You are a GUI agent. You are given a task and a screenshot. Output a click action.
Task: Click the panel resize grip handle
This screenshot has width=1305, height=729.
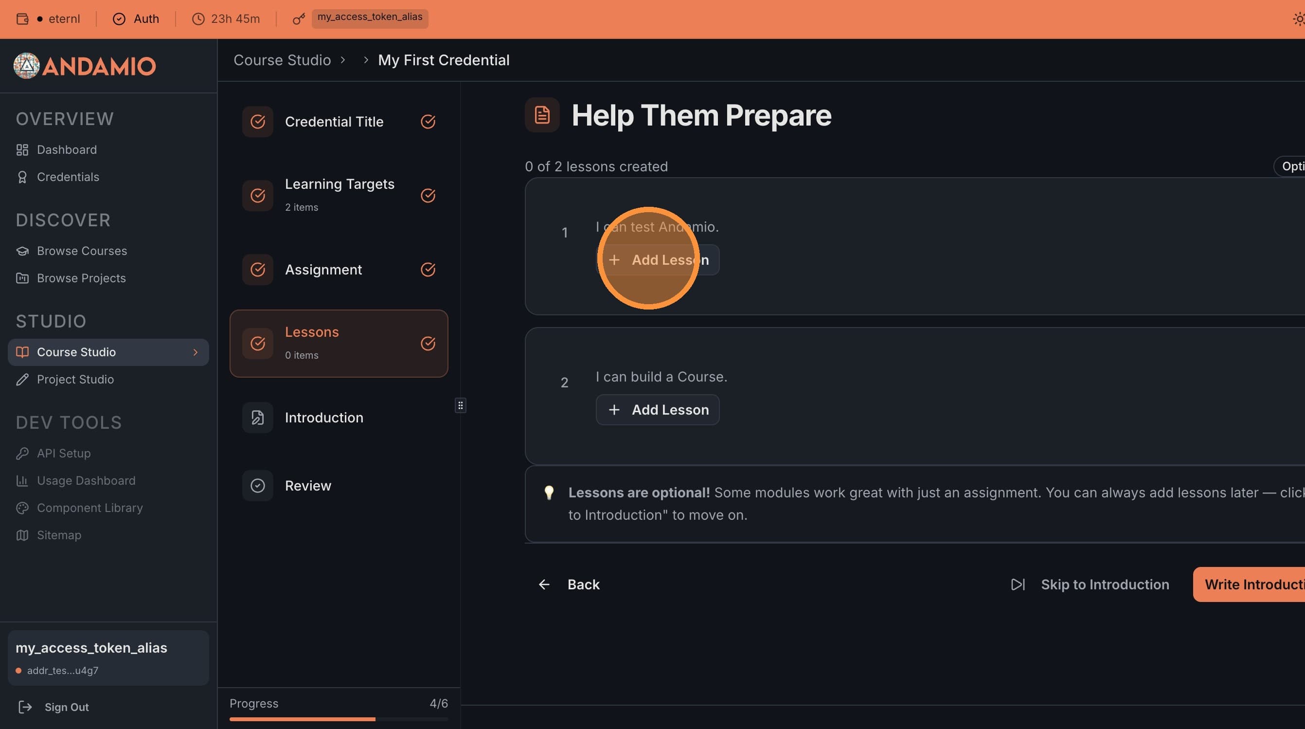coord(460,405)
